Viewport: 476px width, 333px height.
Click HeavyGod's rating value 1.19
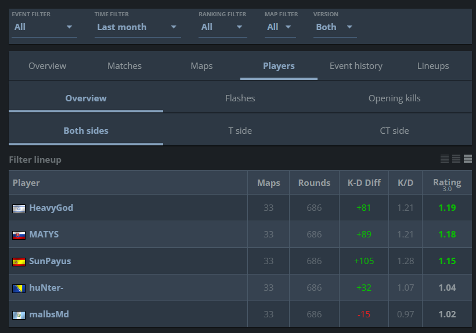pyautogui.click(x=447, y=208)
